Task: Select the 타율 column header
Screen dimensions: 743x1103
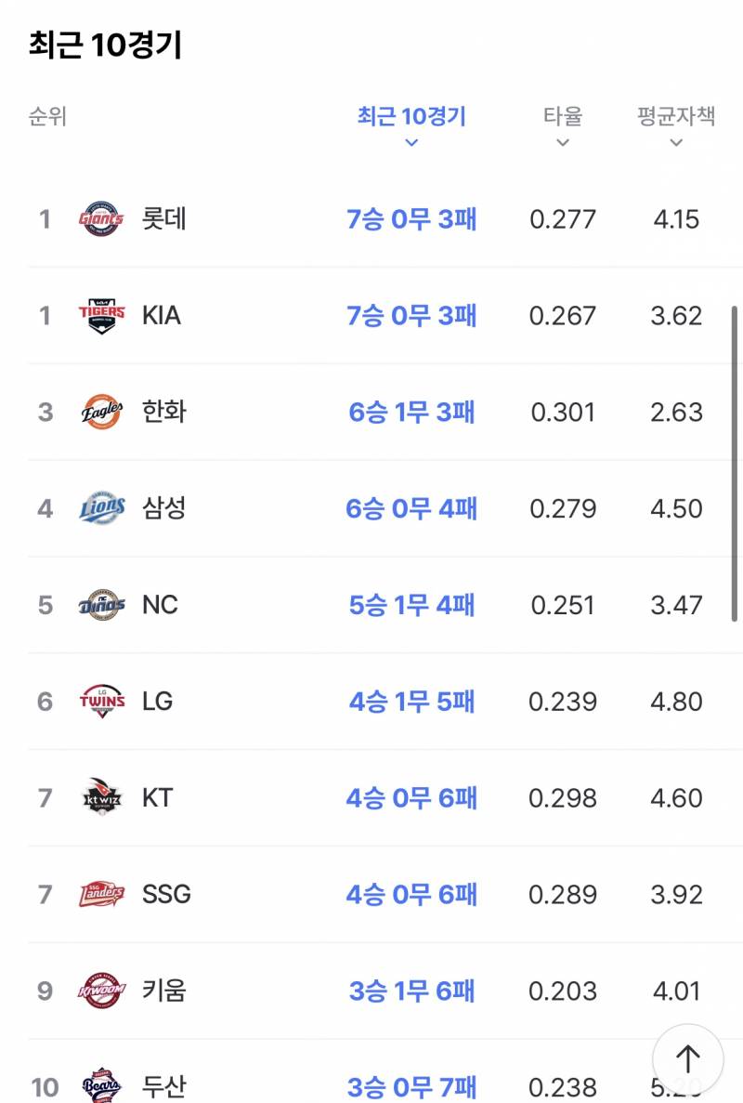Action: pos(562,116)
